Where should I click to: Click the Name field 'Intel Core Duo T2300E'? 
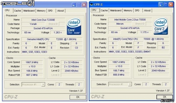pos(43,20)
